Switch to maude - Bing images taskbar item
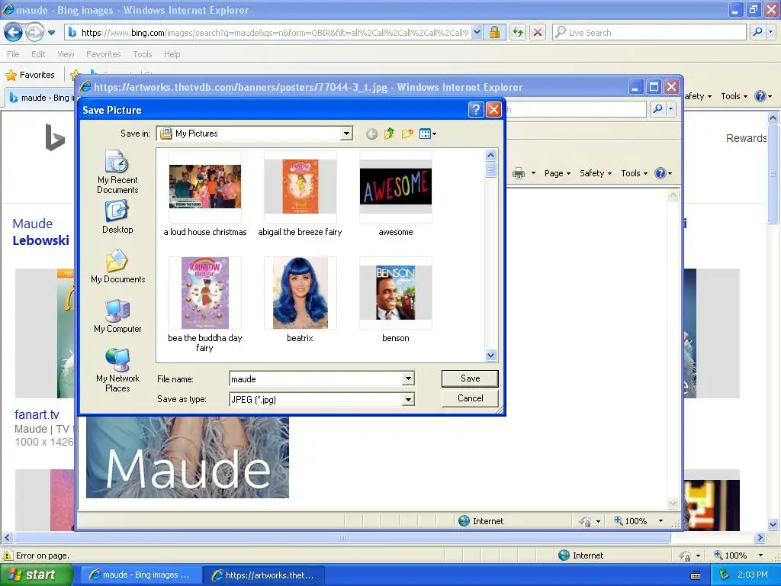This screenshot has width=781, height=586. pyautogui.click(x=140, y=575)
